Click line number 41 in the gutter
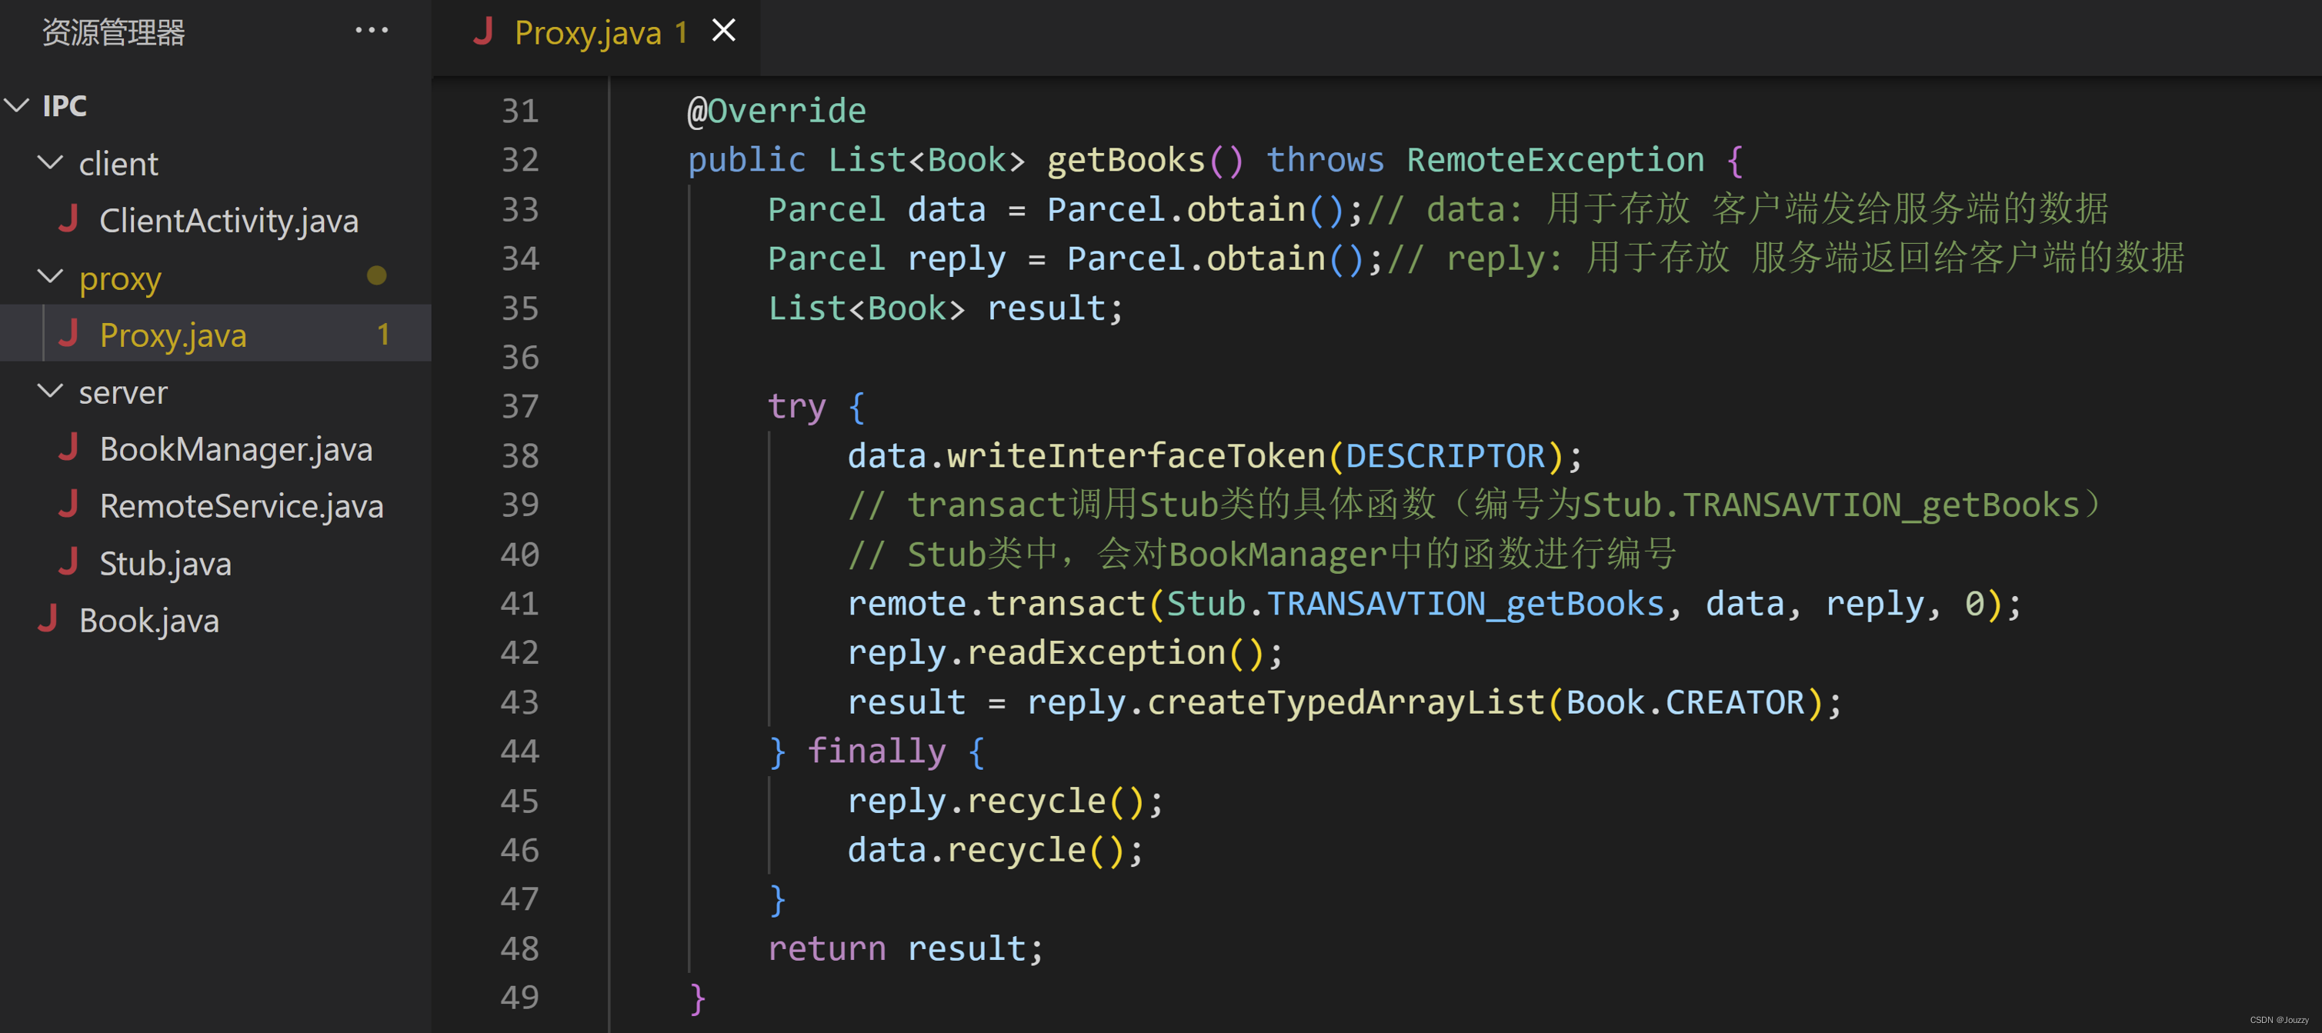The width and height of the screenshot is (2322, 1033). [520, 603]
